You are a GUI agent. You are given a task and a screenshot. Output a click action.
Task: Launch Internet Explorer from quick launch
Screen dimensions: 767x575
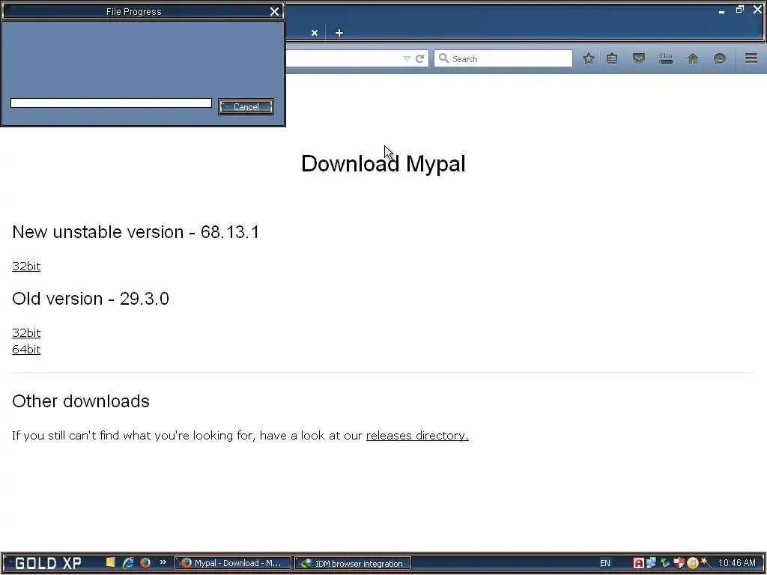(128, 563)
